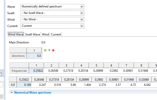Click the frequencies column 5 header
Image resolution: width=157 pixels, height=100 pixels.
pos(96,65)
